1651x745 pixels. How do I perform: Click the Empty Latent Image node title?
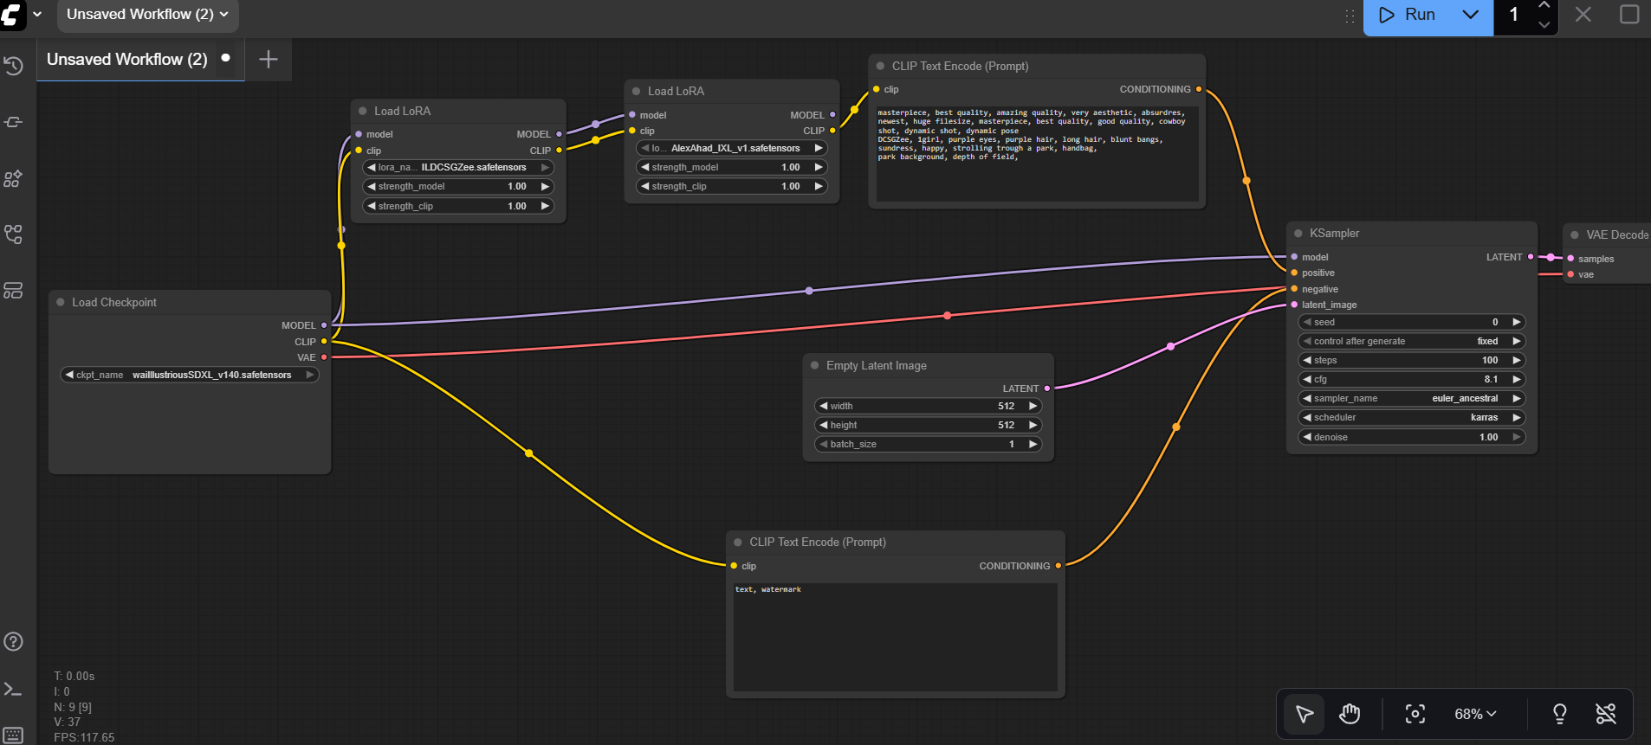[877, 365]
